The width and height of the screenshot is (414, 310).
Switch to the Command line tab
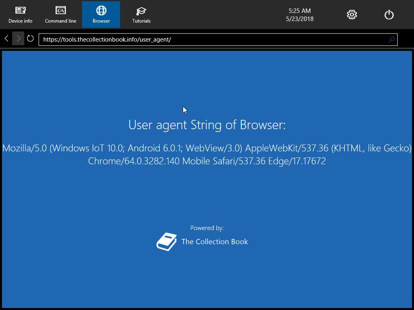coord(61,15)
